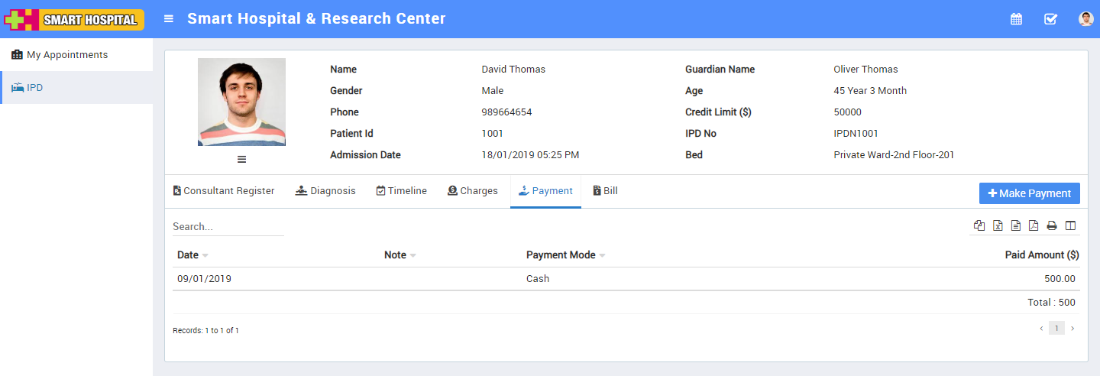Image resolution: width=1100 pixels, height=376 pixels.
Task: Open the Consultant Register tab
Action: point(223,191)
